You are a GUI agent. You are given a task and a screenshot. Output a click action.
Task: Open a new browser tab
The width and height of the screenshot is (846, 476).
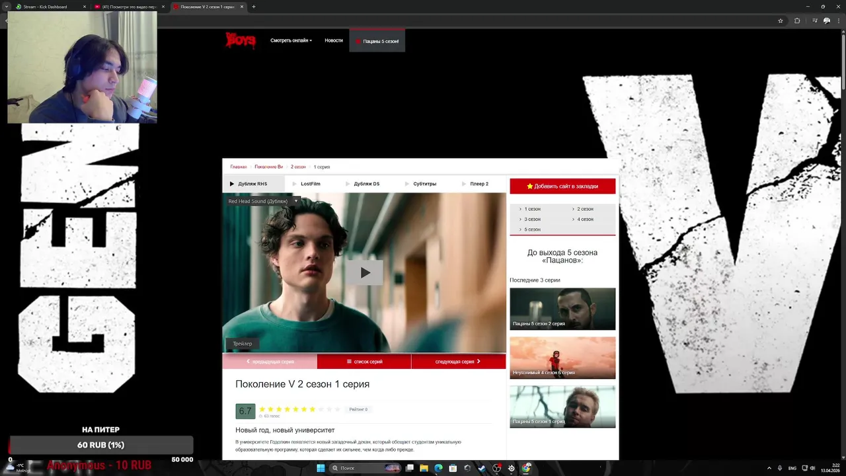[254, 7]
